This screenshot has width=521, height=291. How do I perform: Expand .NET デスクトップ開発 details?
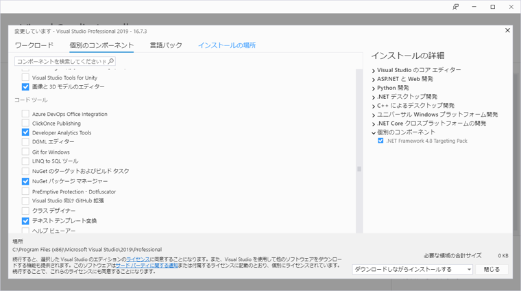[x=374, y=97]
